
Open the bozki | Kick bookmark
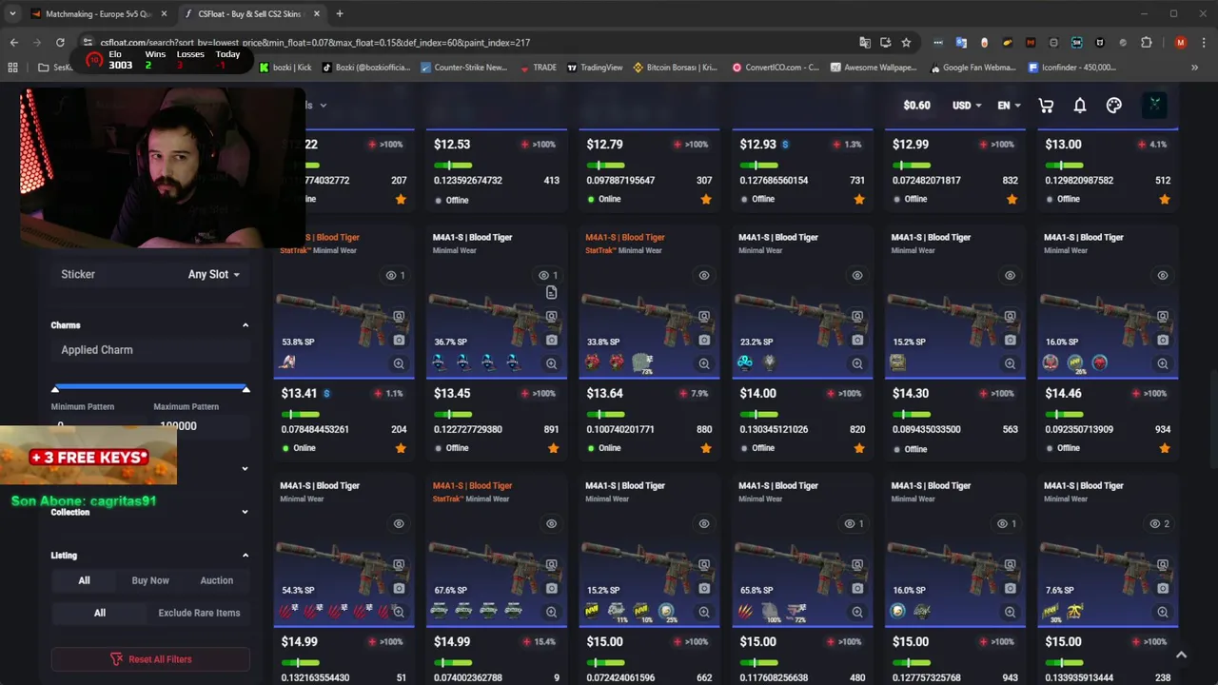point(285,68)
